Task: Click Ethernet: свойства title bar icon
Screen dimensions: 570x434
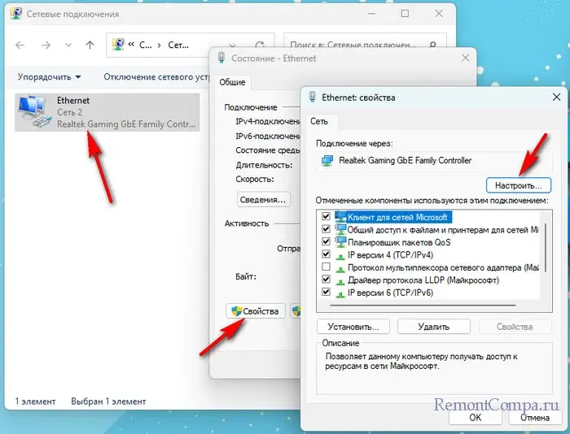Action: pos(312,97)
